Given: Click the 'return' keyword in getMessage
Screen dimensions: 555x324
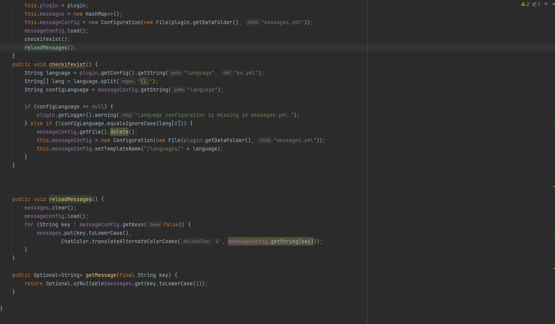Looking at the screenshot, I should (34, 283).
